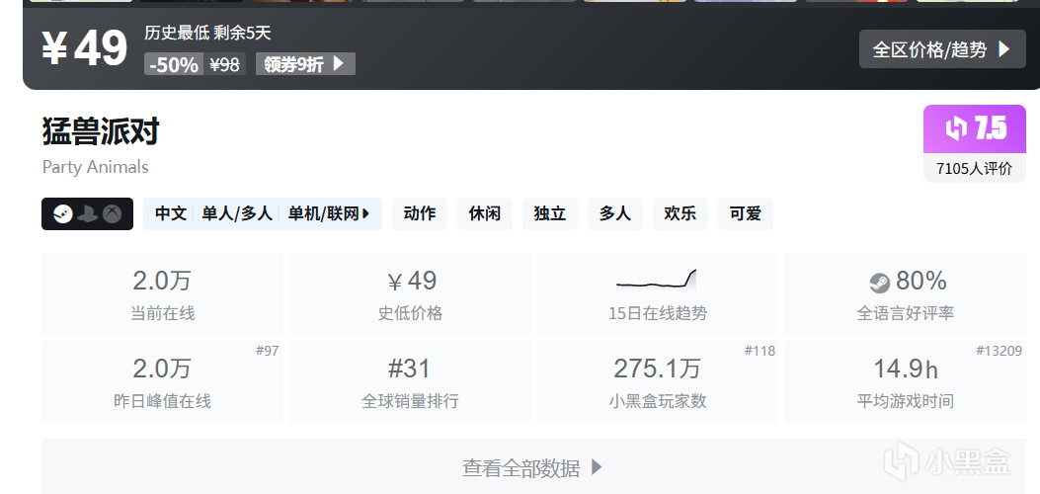Image resolution: width=1040 pixels, height=494 pixels.
Task: Expand 查看全部数据 to view all data
Action: pos(533,466)
